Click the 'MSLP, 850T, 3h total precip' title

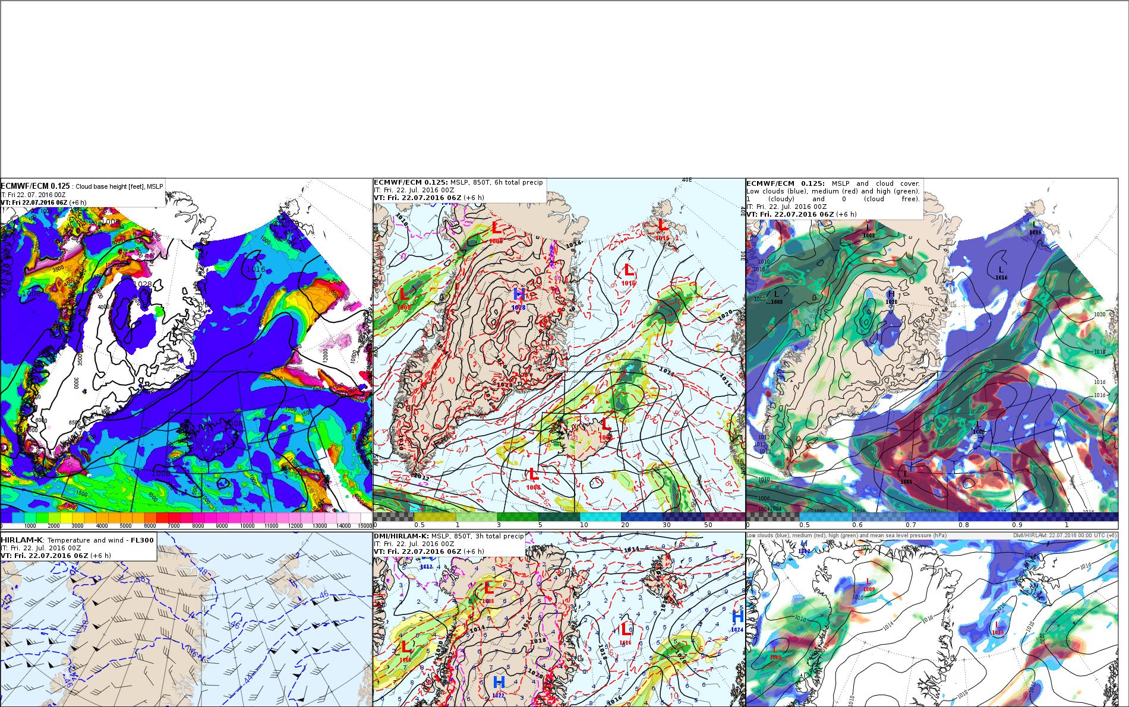tap(478, 536)
